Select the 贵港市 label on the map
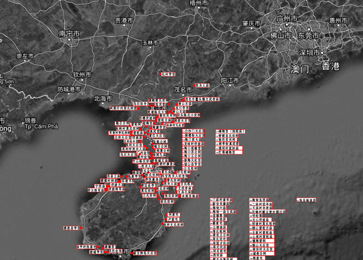The width and height of the screenshot is (363, 260). click(124, 20)
